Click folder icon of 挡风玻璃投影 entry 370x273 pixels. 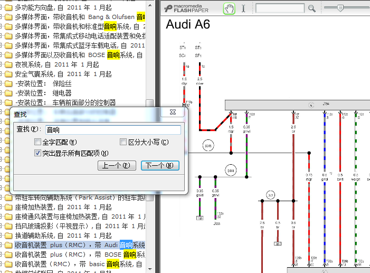pos(8,226)
